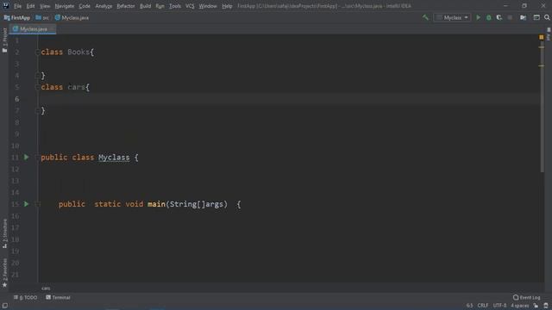Close the Myclass.java editor tab
The image size is (552, 310).
(52, 28)
